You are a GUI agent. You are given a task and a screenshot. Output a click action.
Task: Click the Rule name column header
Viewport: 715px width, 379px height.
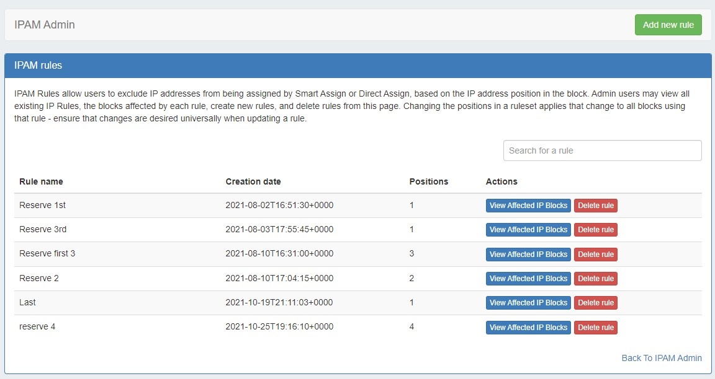coord(41,181)
